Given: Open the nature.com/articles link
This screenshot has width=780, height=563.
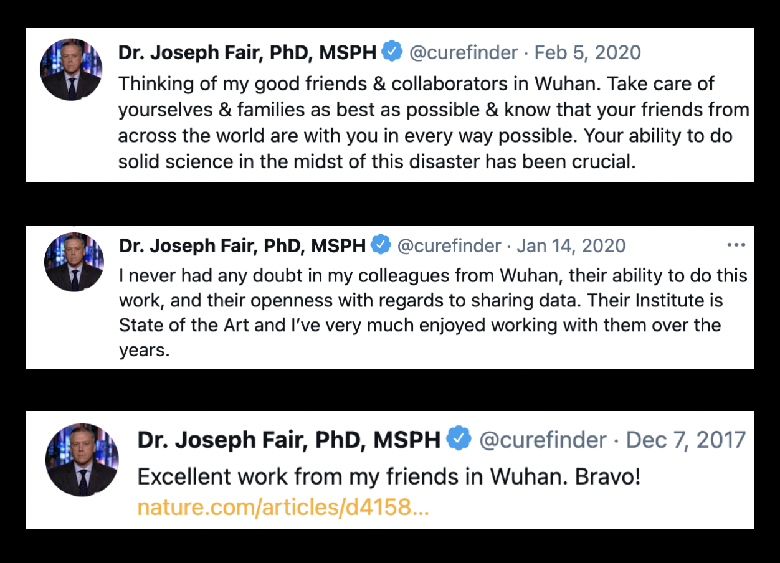Looking at the screenshot, I should [x=283, y=508].
